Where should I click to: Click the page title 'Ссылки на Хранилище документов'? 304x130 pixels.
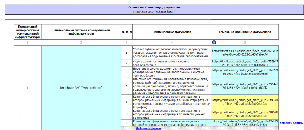[x=154, y=7]
